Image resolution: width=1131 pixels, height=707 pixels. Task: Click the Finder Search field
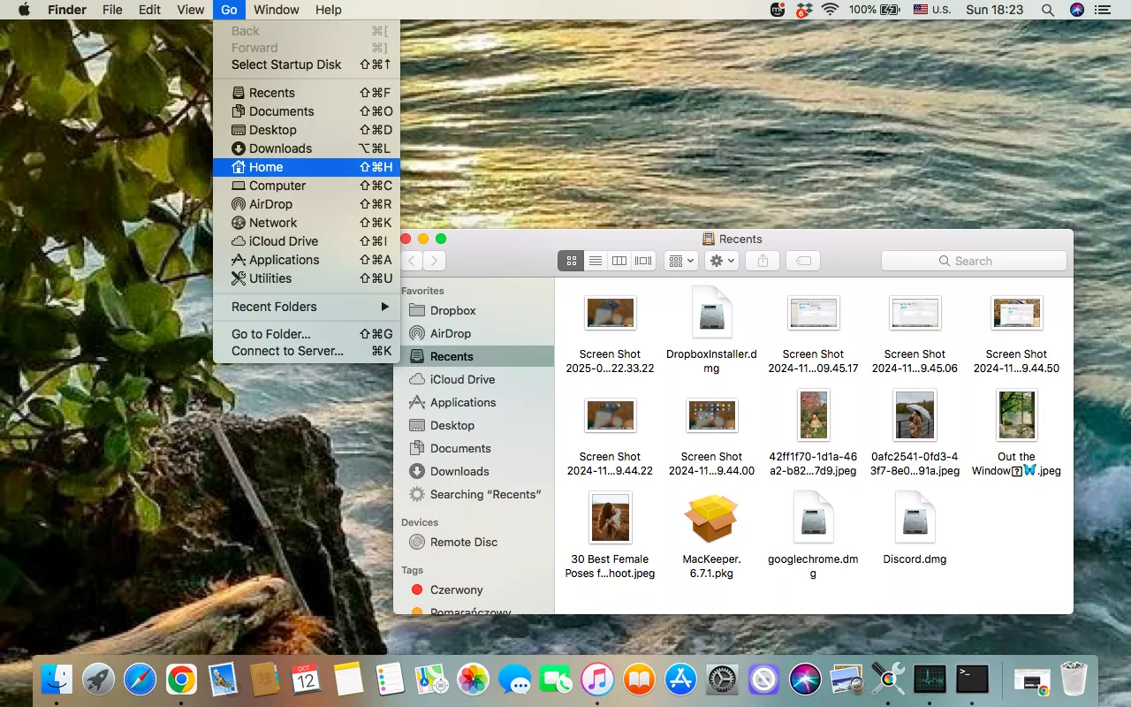tap(974, 261)
